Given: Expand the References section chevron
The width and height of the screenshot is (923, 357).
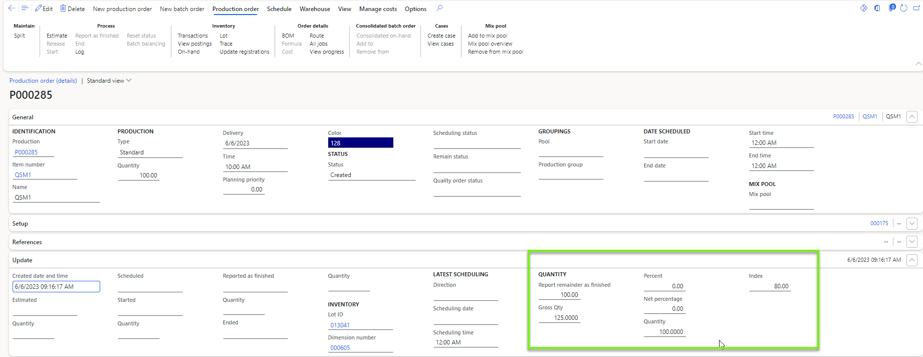Looking at the screenshot, I should (x=912, y=242).
